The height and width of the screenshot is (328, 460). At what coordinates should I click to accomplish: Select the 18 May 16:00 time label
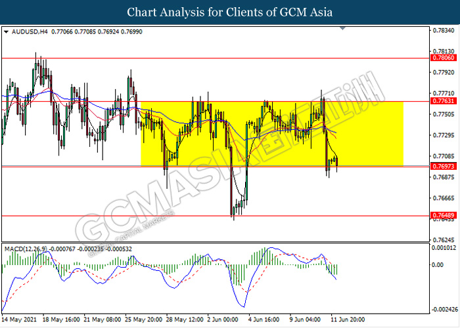[x=61, y=319]
